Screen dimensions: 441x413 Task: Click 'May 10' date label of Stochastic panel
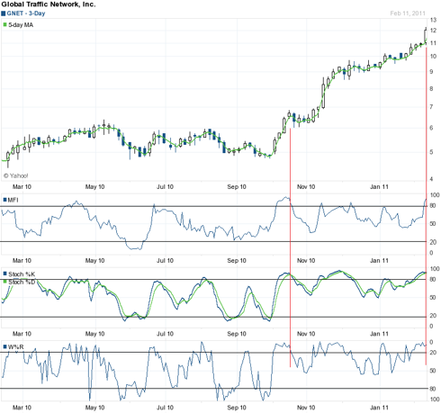(x=94, y=334)
